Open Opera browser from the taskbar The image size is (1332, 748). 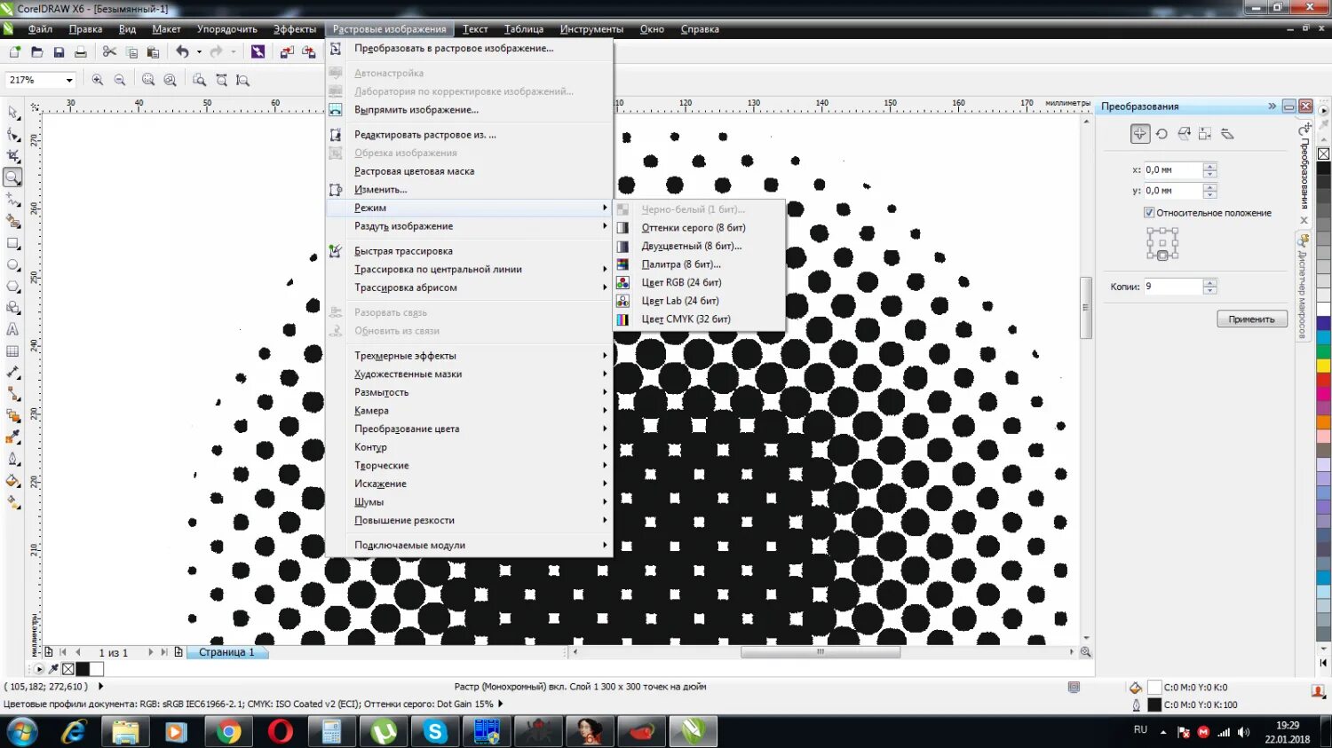coord(280,732)
